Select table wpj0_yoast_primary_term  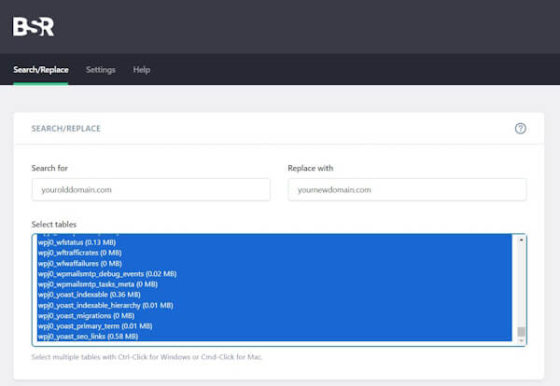274,326
